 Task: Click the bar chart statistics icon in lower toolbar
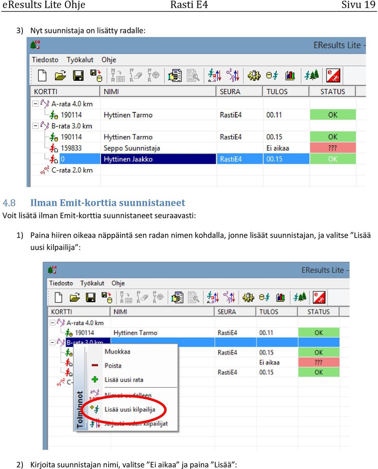(x=280, y=297)
